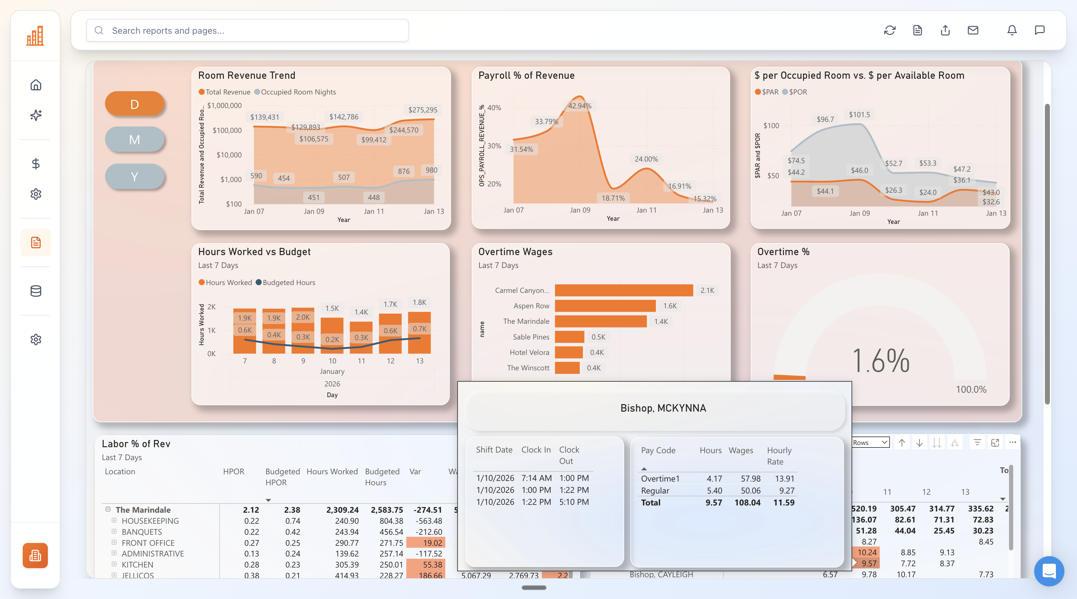Viewport: 1077px width, 599px height.
Task: Click The Winscott overtime wages bar
Action: [567, 368]
